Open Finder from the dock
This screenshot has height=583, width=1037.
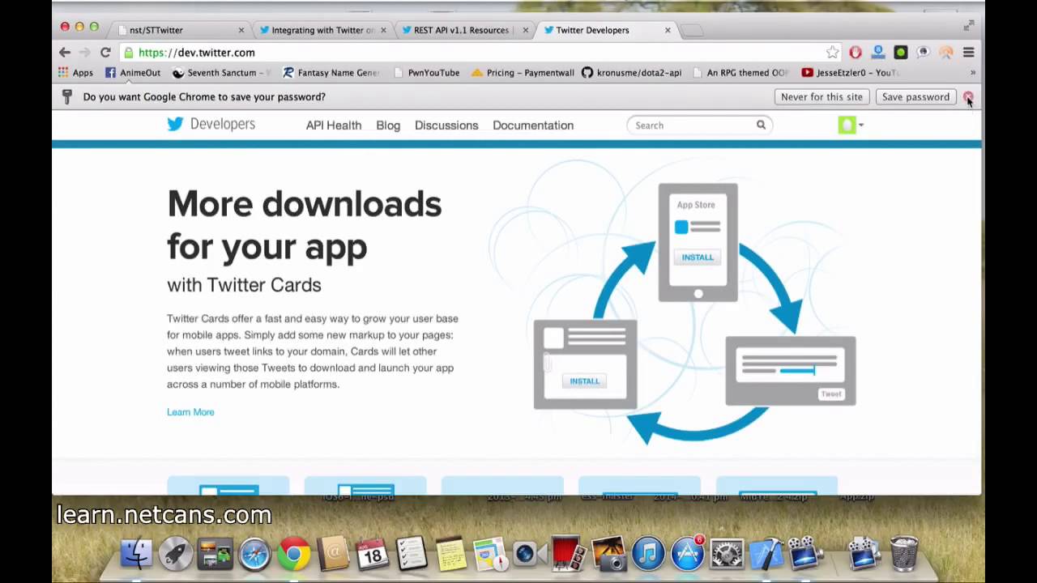[137, 555]
